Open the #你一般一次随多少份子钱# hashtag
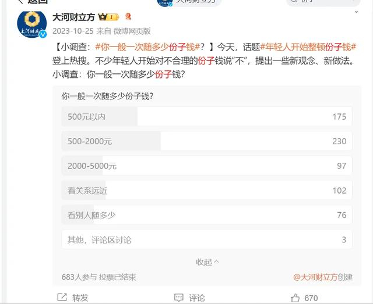Image resolution: width=373 pixels, height=304 pixels. tap(147, 47)
